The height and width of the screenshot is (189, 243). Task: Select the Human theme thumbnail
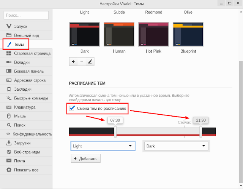point(119,34)
